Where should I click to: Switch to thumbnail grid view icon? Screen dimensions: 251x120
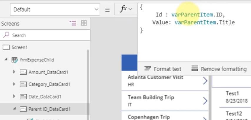[x=84, y=23]
